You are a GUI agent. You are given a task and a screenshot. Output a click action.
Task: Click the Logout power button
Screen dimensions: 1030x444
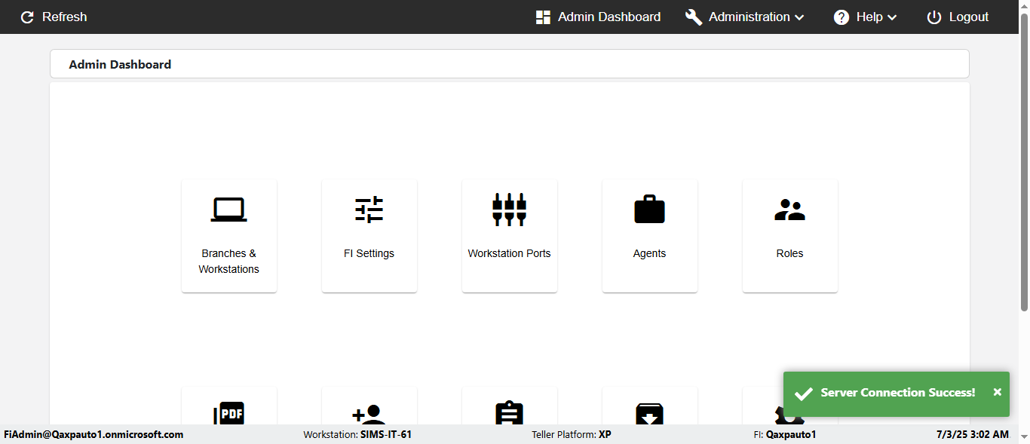958,17
